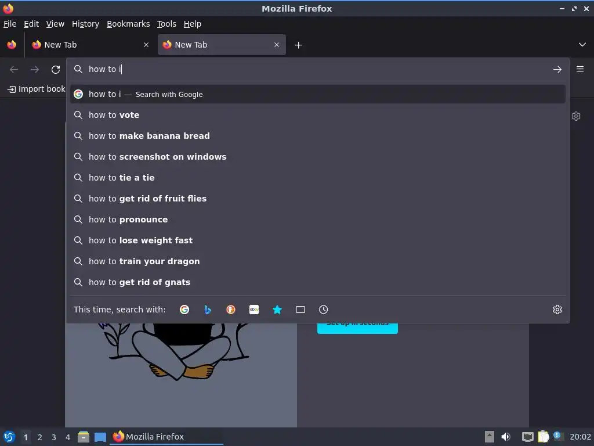
Task: Search this time with Bing icon
Action: tap(208, 310)
